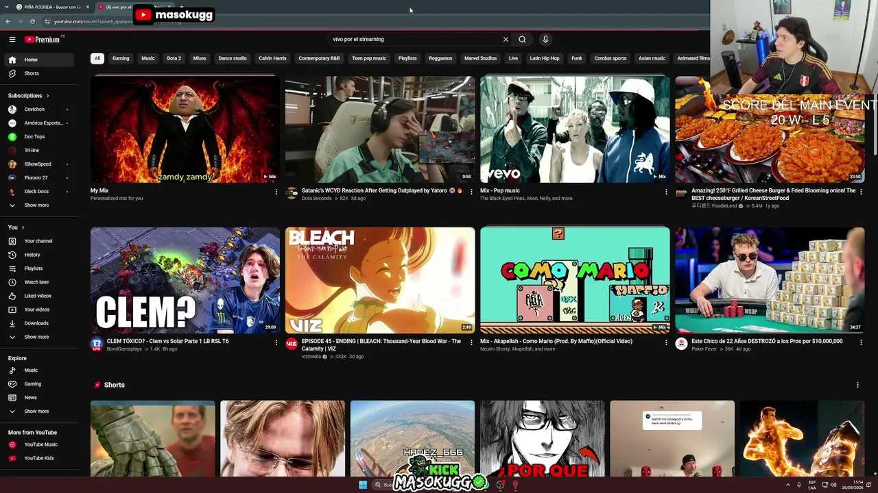Play the Mix - Pop music thumbnail
The height and width of the screenshot is (493, 878).
pyautogui.click(x=575, y=129)
